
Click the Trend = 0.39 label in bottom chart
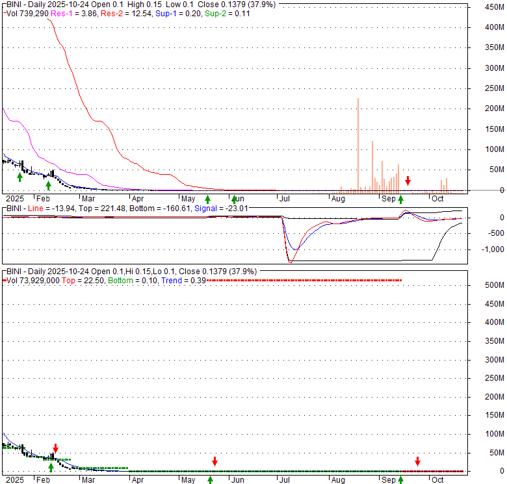coord(185,280)
